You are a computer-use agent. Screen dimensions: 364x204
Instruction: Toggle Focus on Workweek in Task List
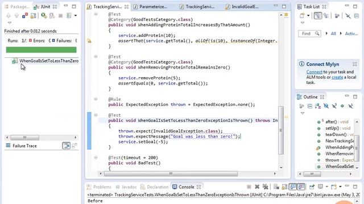337,15
